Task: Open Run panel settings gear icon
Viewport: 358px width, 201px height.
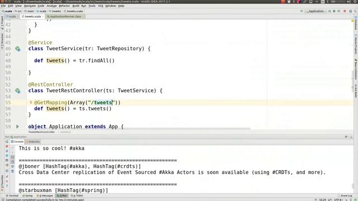Action: pos(346,137)
